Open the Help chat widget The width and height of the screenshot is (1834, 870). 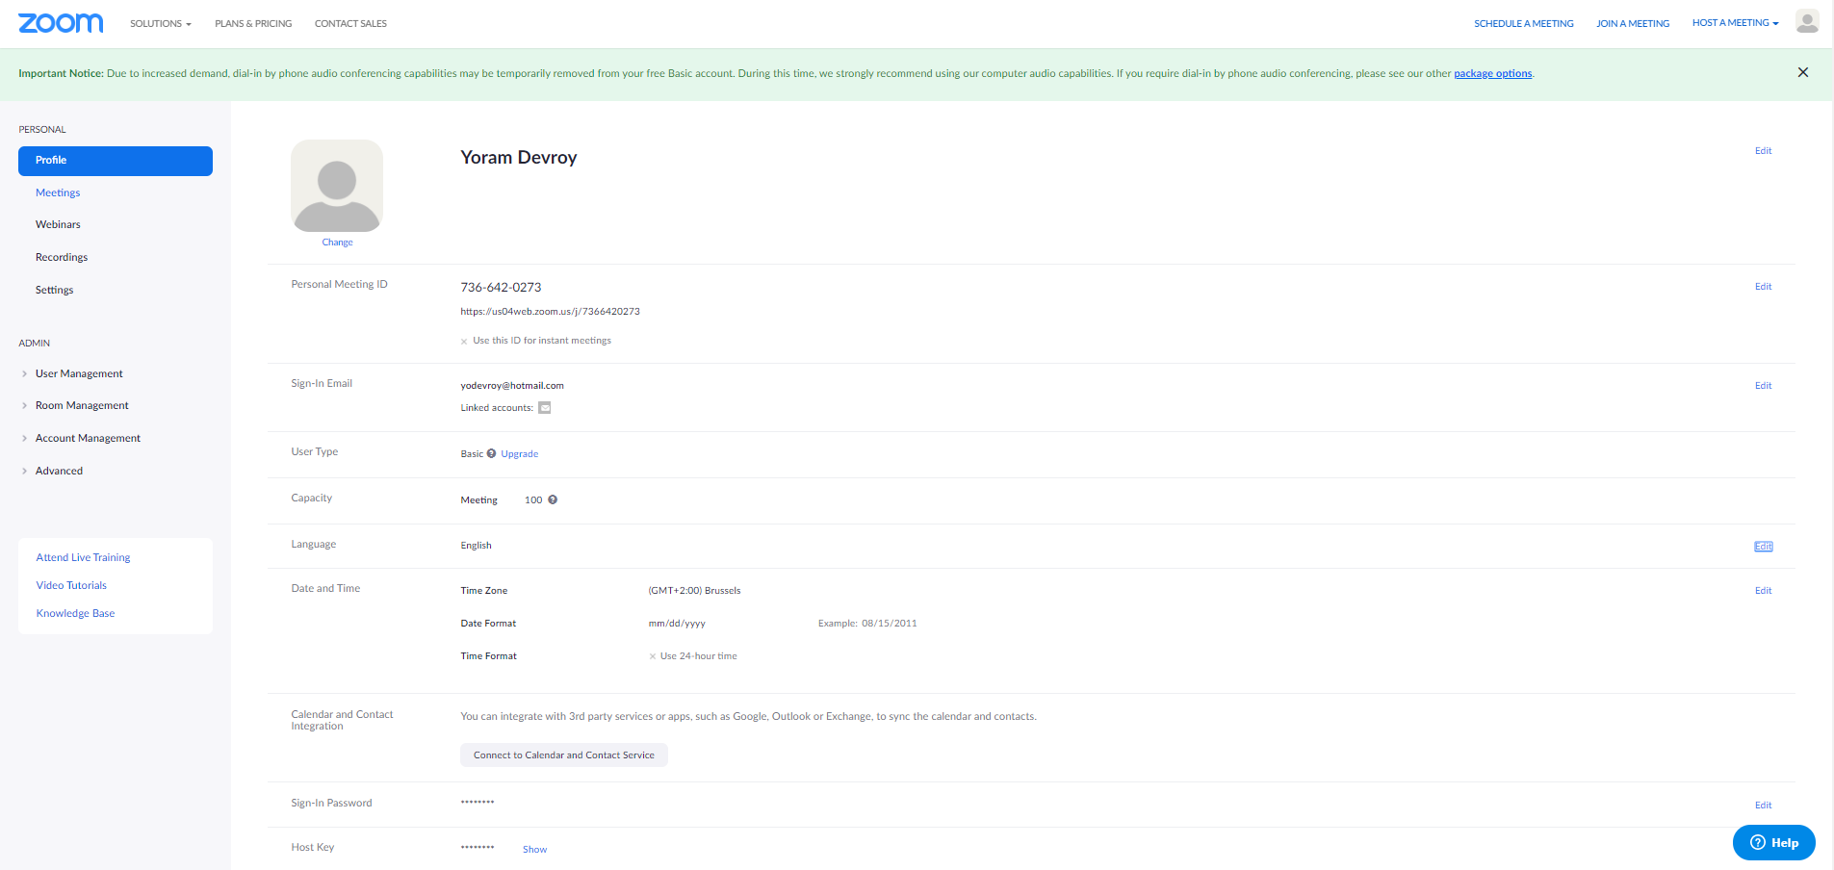[x=1773, y=842]
